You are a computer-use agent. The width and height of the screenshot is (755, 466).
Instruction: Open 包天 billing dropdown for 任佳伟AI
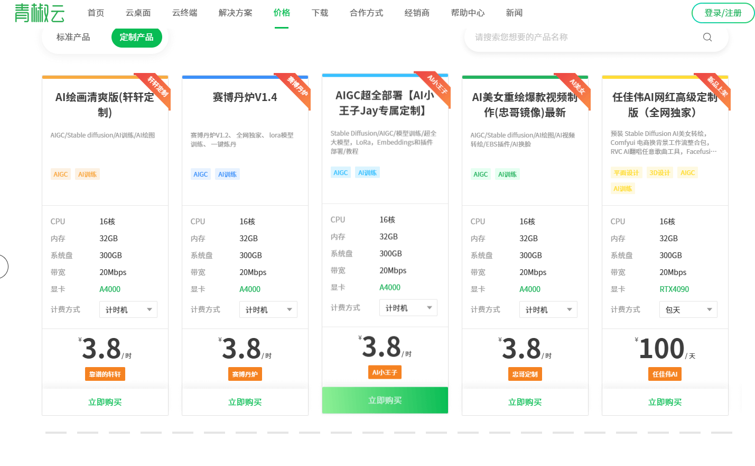tap(688, 309)
